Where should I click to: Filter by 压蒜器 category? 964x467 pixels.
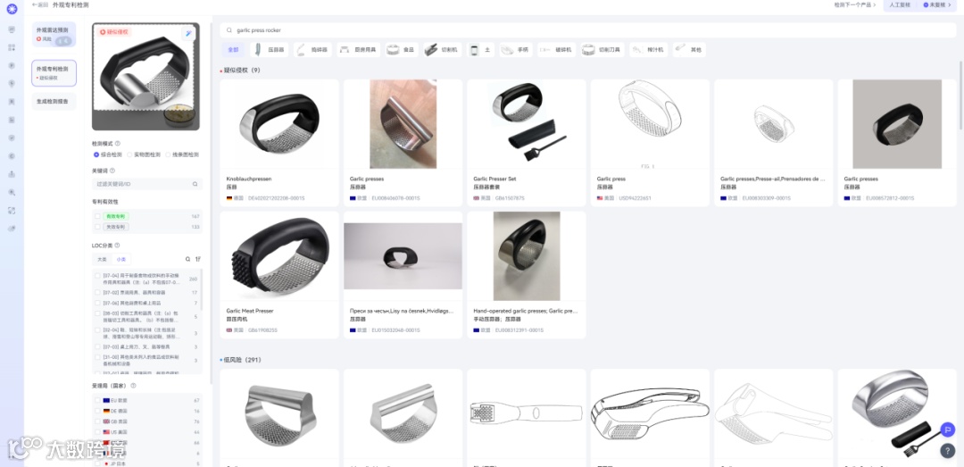click(x=270, y=50)
